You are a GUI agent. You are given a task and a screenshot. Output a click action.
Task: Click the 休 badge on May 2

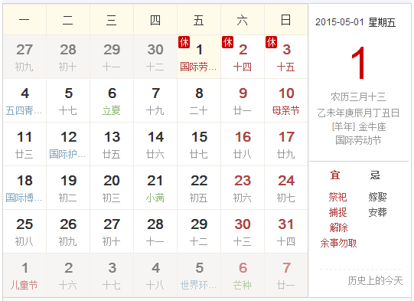point(227,42)
